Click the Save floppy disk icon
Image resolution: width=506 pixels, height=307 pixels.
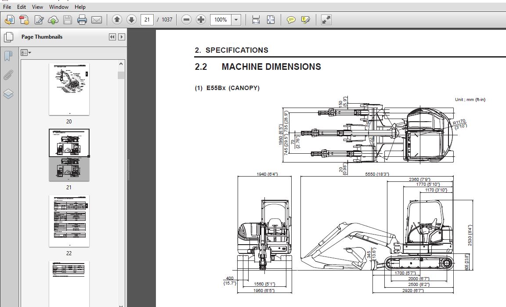point(68,20)
